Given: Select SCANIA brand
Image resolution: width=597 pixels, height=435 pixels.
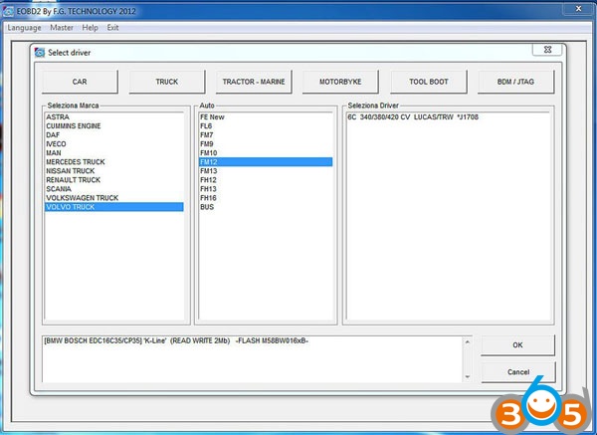Looking at the screenshot, I should [113, 189].
